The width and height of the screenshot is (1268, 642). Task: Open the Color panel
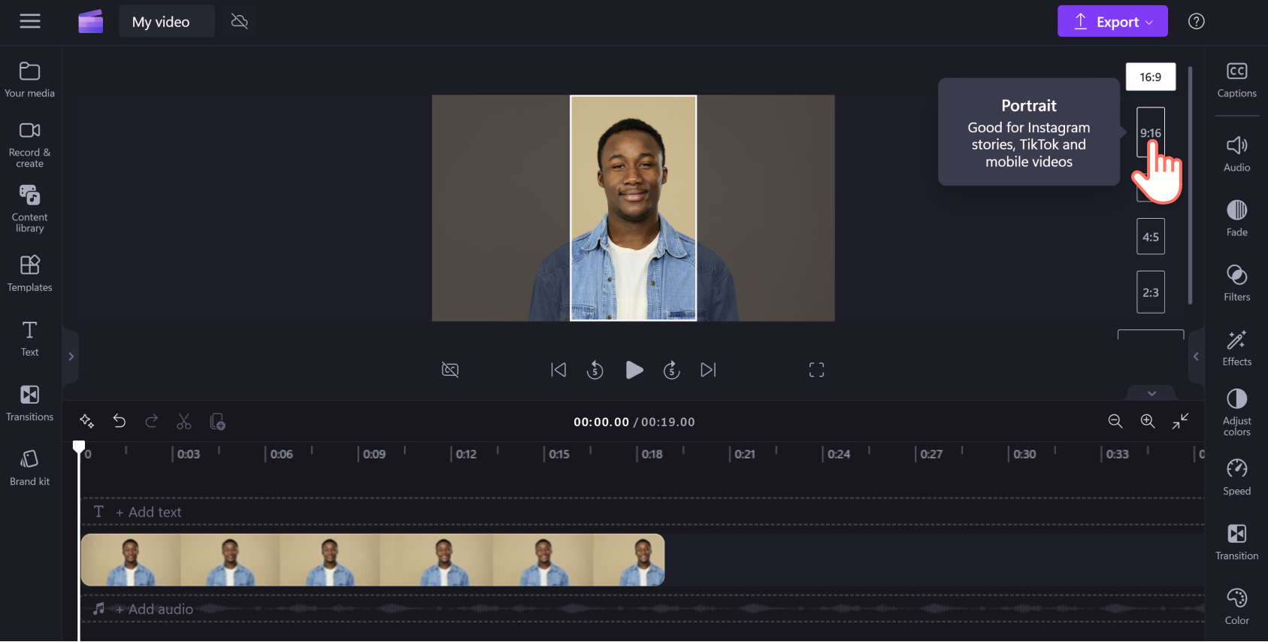(1237, 607)
